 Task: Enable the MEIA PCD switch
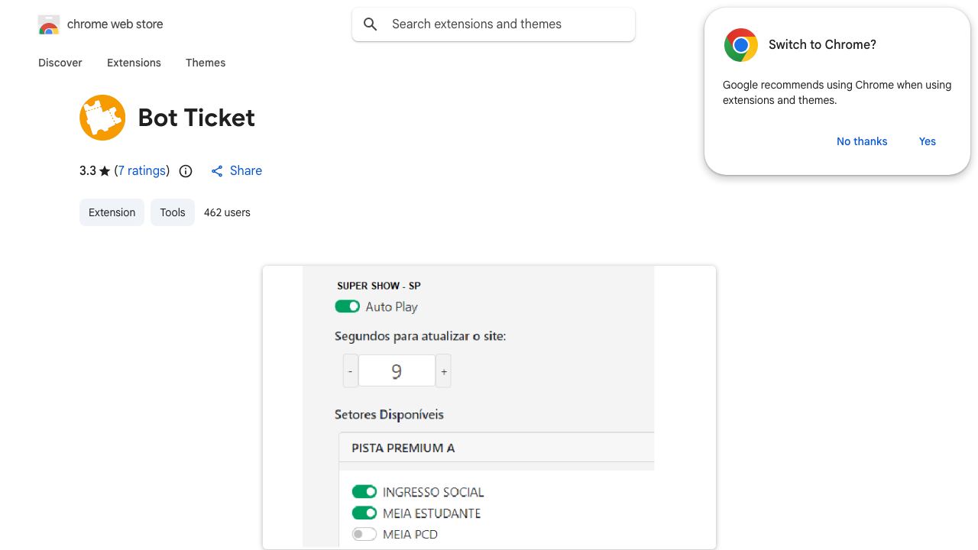[x=364, y=534]
